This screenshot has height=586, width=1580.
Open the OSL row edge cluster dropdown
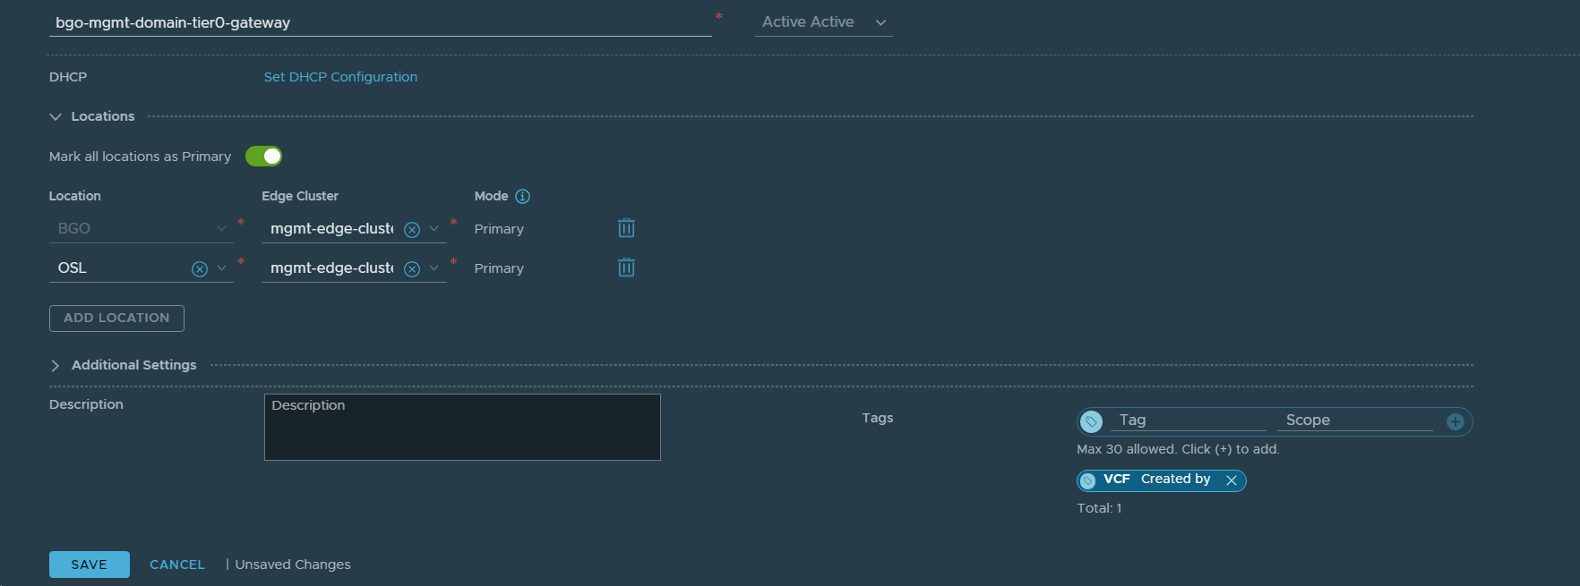434,268
